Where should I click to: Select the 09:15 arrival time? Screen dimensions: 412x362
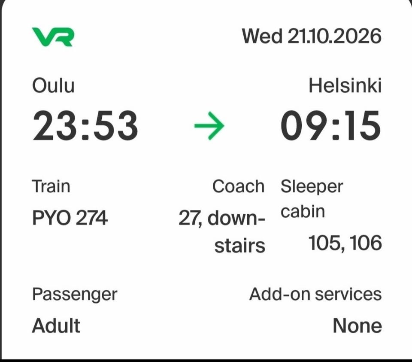coord(330,125)
